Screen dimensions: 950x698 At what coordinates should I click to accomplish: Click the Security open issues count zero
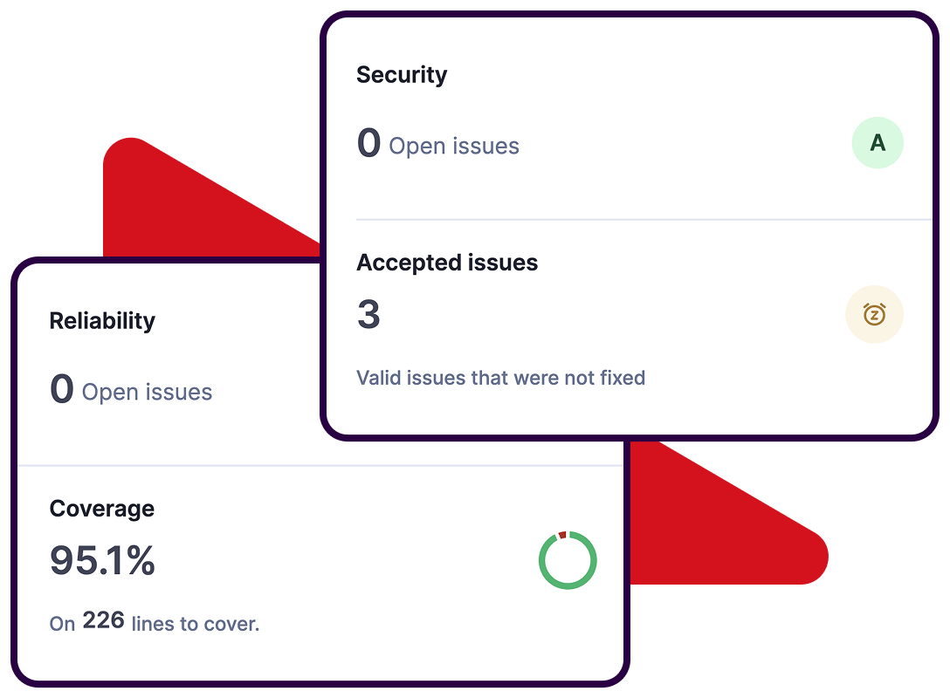click(x=368, y=143)
